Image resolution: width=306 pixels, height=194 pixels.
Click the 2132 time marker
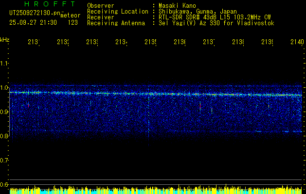[x=63, y=42]
